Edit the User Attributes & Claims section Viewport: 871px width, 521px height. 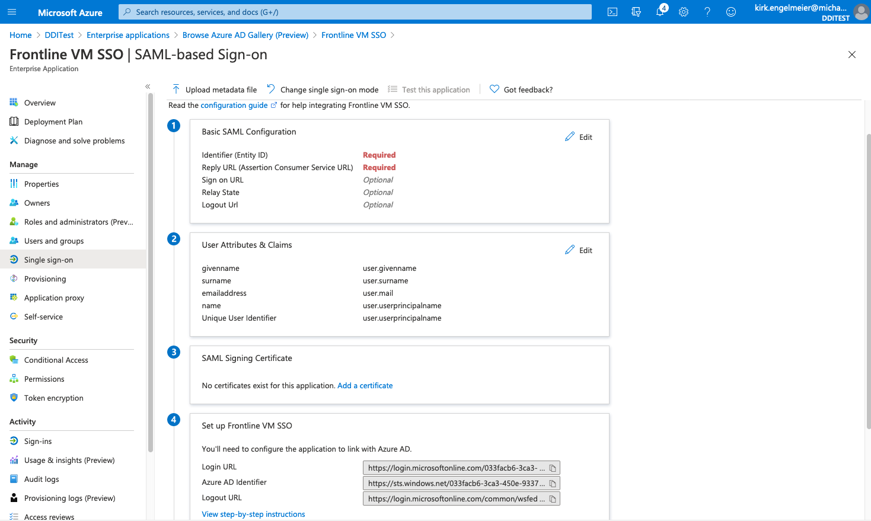click(x=578, y=250)
